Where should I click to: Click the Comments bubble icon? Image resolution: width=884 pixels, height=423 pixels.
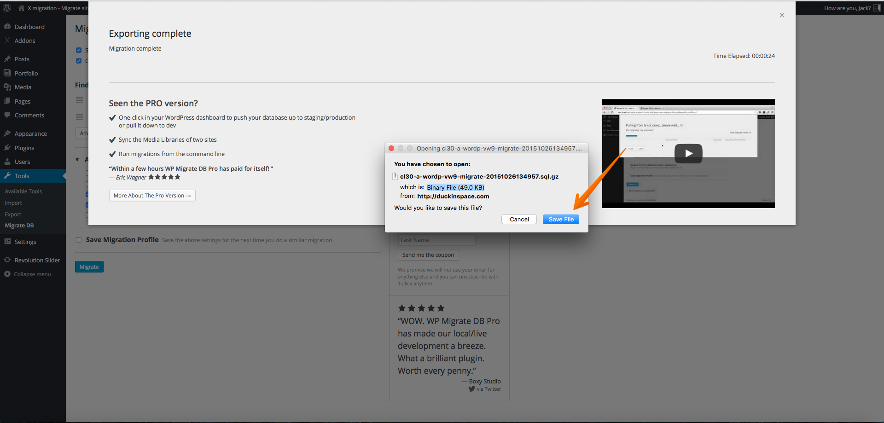7,115
